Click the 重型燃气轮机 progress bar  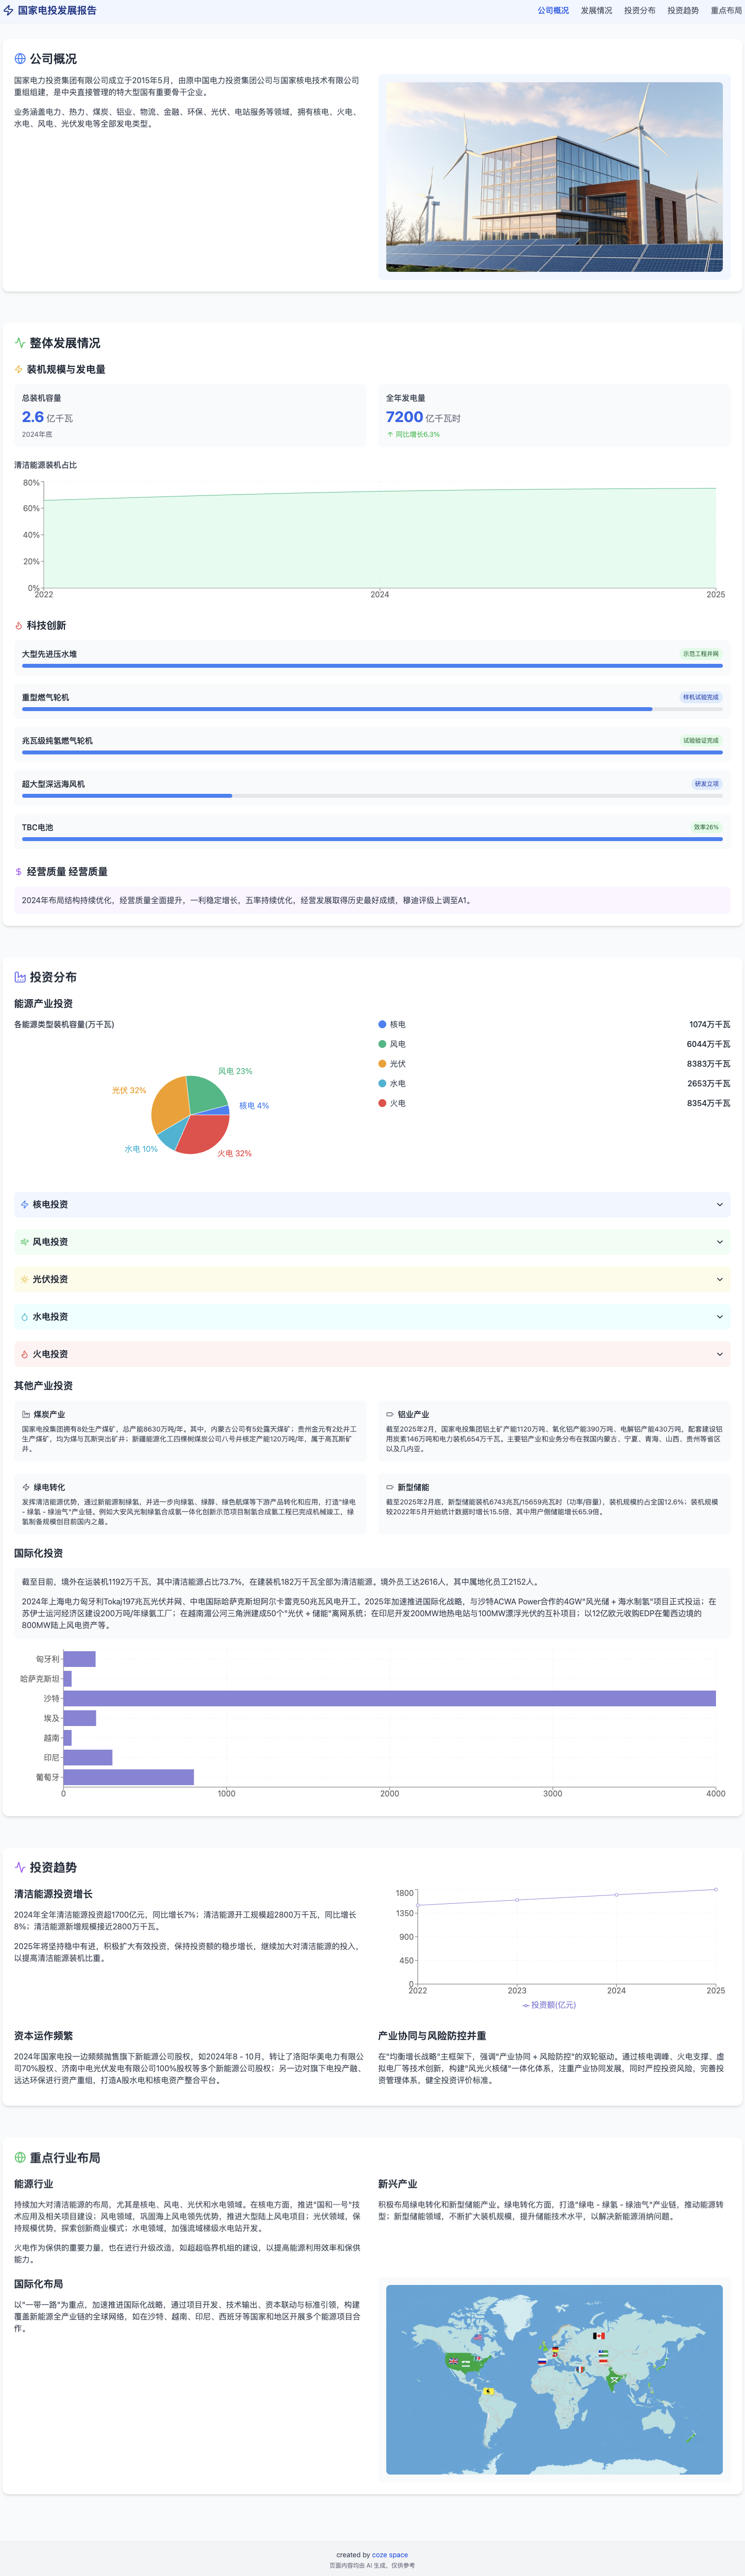[x=372, y=709]
